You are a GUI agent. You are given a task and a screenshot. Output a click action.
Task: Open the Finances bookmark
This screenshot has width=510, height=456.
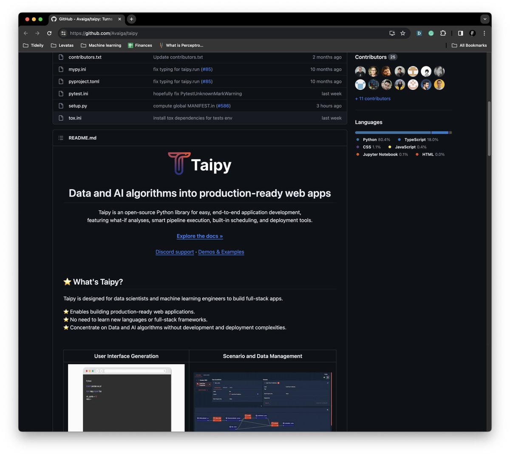tap(140, 46)
